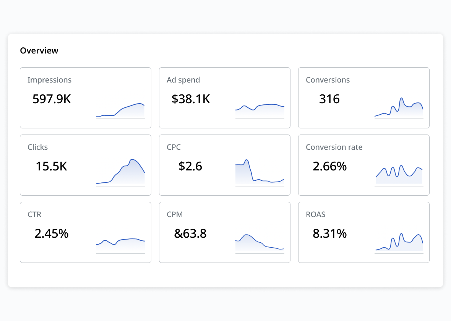Open the Conversion rate card
The height and width of the screenshot is (321, 451).
tap(363, 165)
